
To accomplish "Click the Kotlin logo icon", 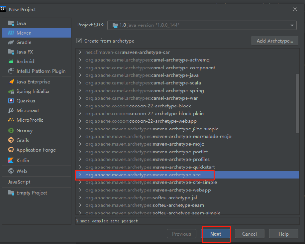I will pyautogui.click(x=11, y=160).
